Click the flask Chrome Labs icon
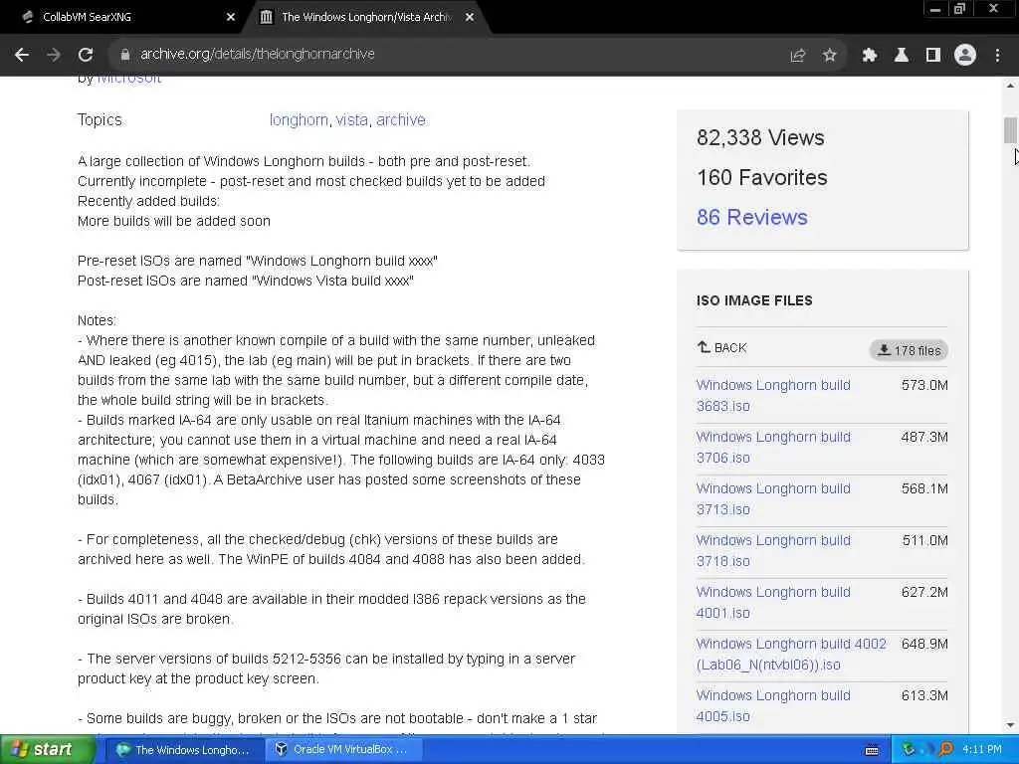 [902, 56]
